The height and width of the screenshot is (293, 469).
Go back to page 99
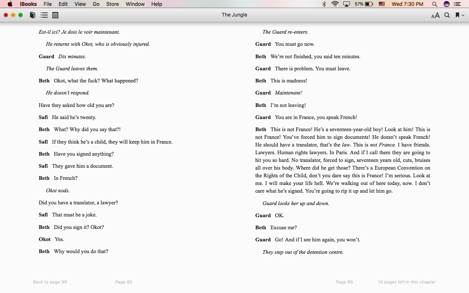coord(50,282)
